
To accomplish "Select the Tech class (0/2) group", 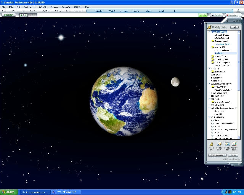I will pos(219,93).
